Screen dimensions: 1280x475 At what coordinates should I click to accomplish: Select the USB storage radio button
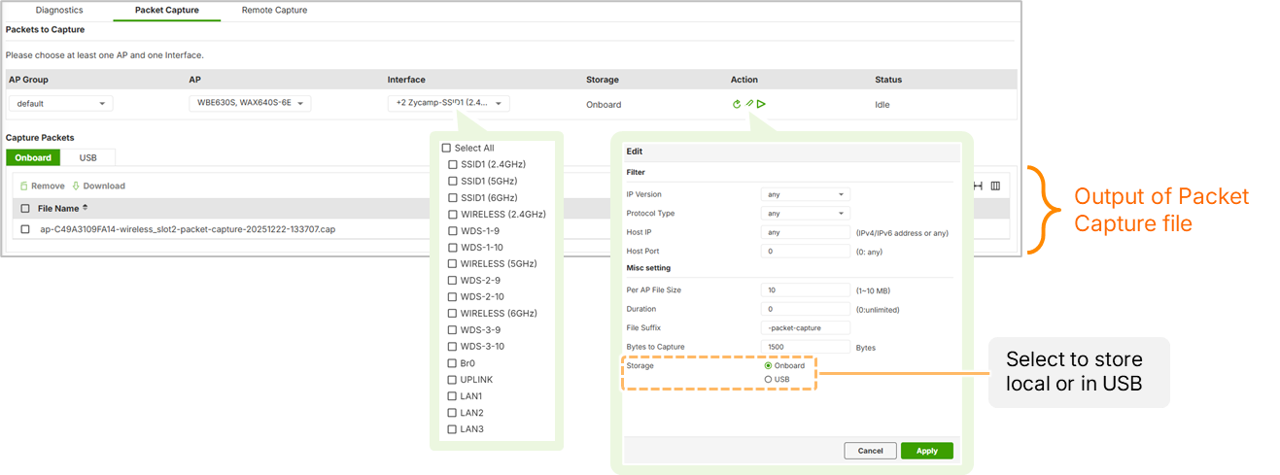[x=768, y=379]
